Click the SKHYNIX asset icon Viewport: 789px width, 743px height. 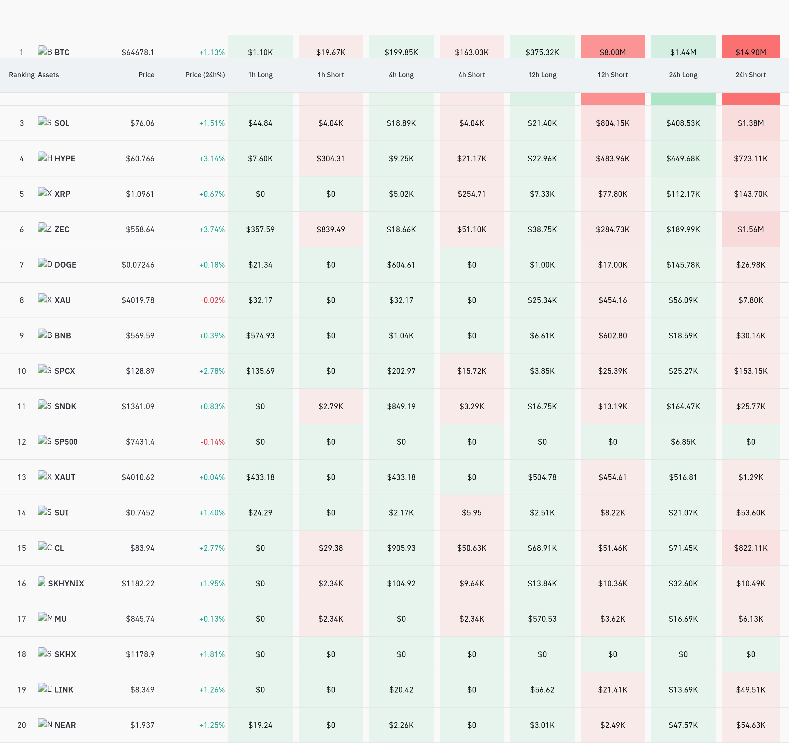click(x=41, y=582)
